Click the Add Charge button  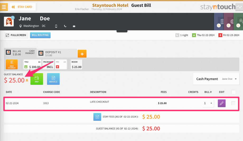coord(12,64)
